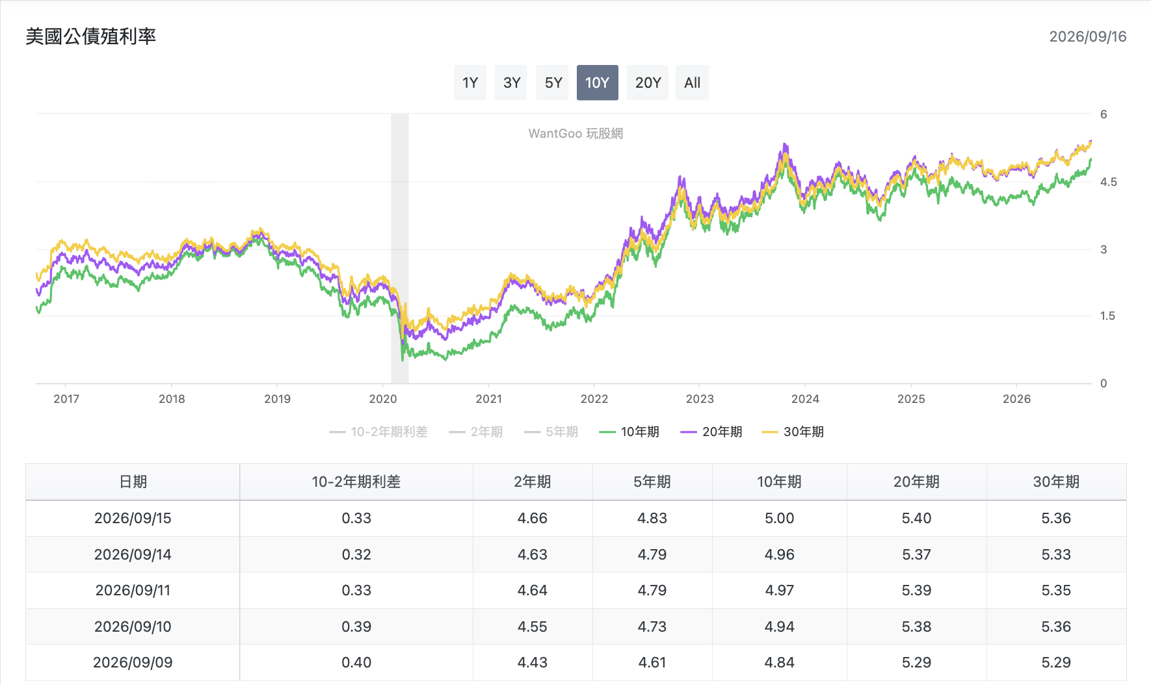Image resolution: width=1151 pixels, height=685 pixels.
Task: Select the 2026/09/14 date cell
Action: click(x=133, y=554)
